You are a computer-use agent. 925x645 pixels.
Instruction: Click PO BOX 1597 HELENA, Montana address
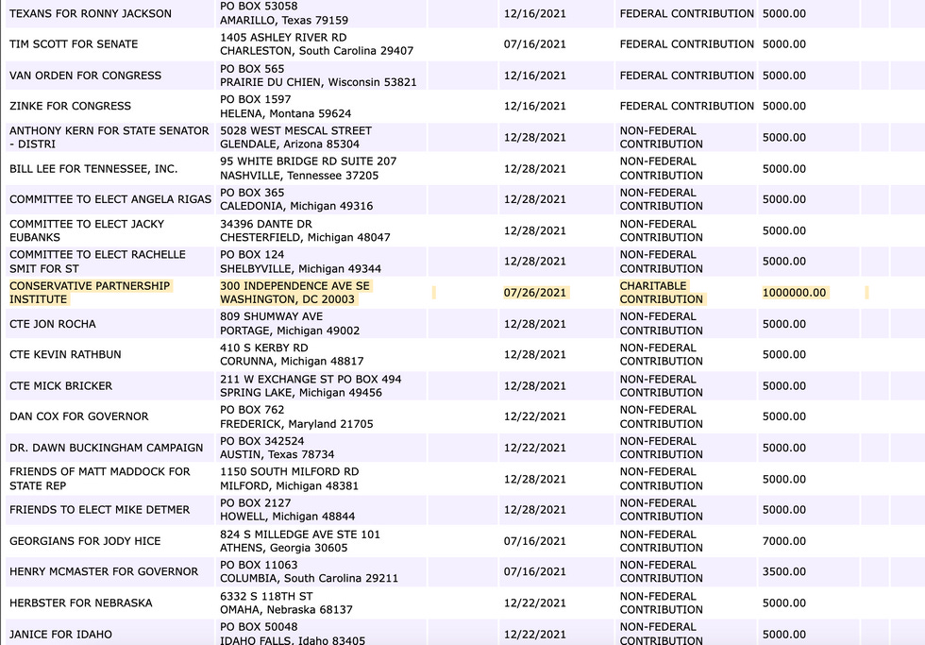click(285, 106)
